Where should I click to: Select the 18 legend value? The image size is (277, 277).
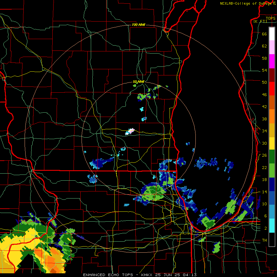264,180
